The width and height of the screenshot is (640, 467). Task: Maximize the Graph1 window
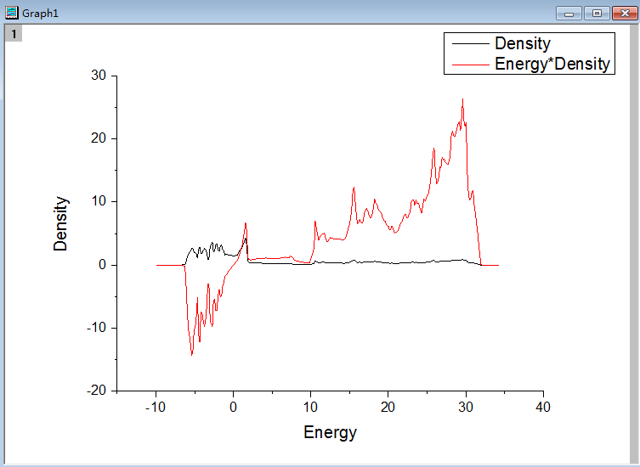click(597, 13)
